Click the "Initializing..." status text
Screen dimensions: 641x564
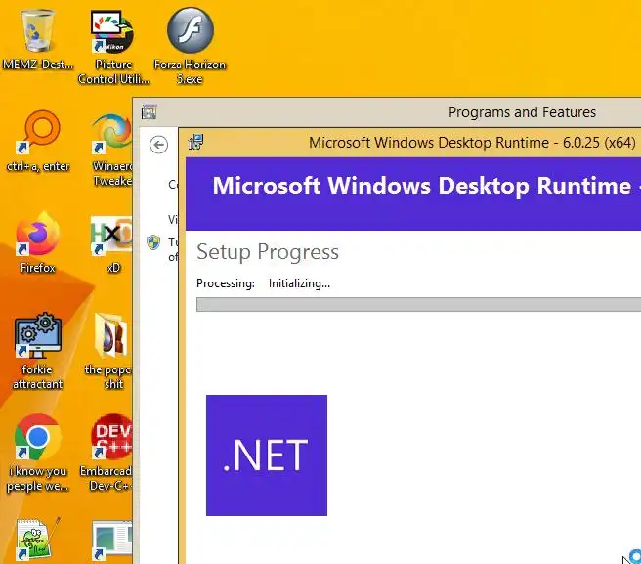click(299, 283)
